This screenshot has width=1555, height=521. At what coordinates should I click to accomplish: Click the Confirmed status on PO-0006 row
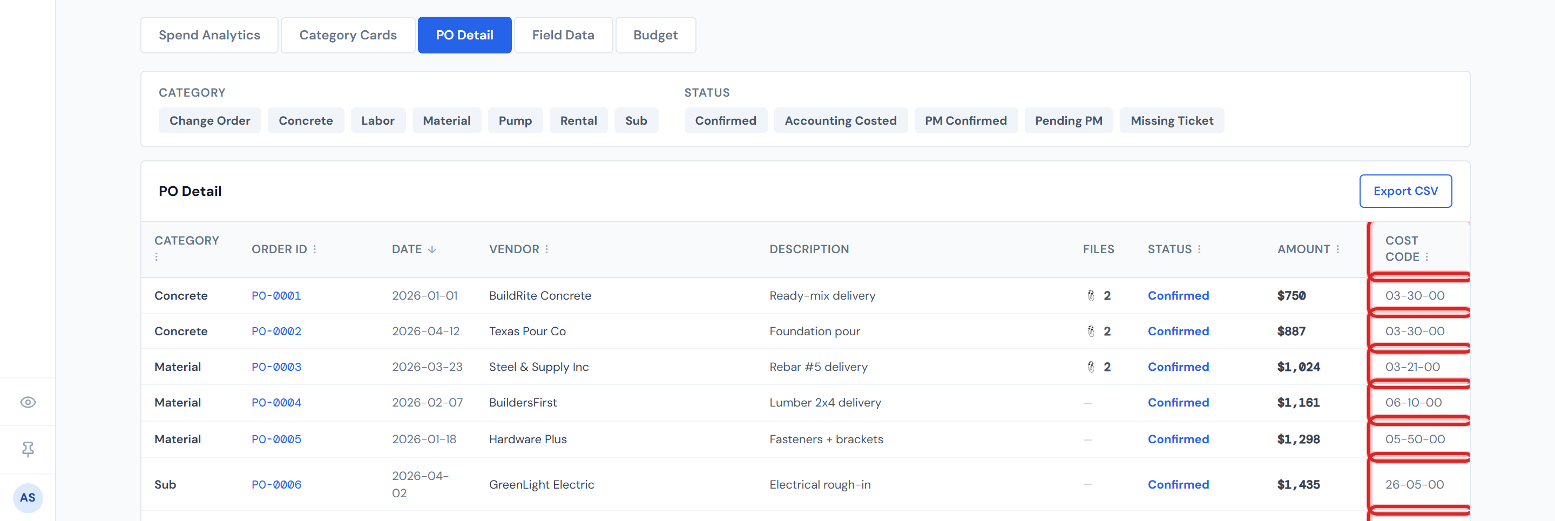coord(1178,484)
